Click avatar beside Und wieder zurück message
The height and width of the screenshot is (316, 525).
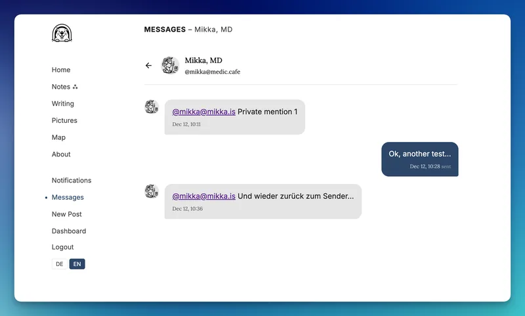pyautogui.click(x=152, y=191)
